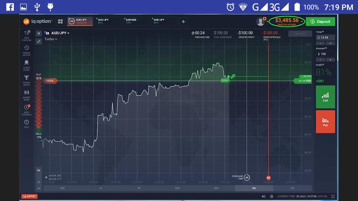Click the Profit help icon

pyautogui.click(x=323, y=65)
